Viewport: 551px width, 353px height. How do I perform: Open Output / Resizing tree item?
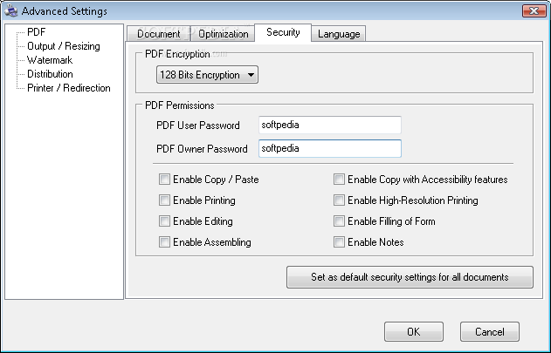(63, 46)
